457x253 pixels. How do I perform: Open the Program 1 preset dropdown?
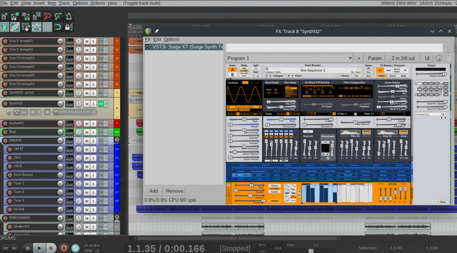pyautogui.click(x=290, y=58)
